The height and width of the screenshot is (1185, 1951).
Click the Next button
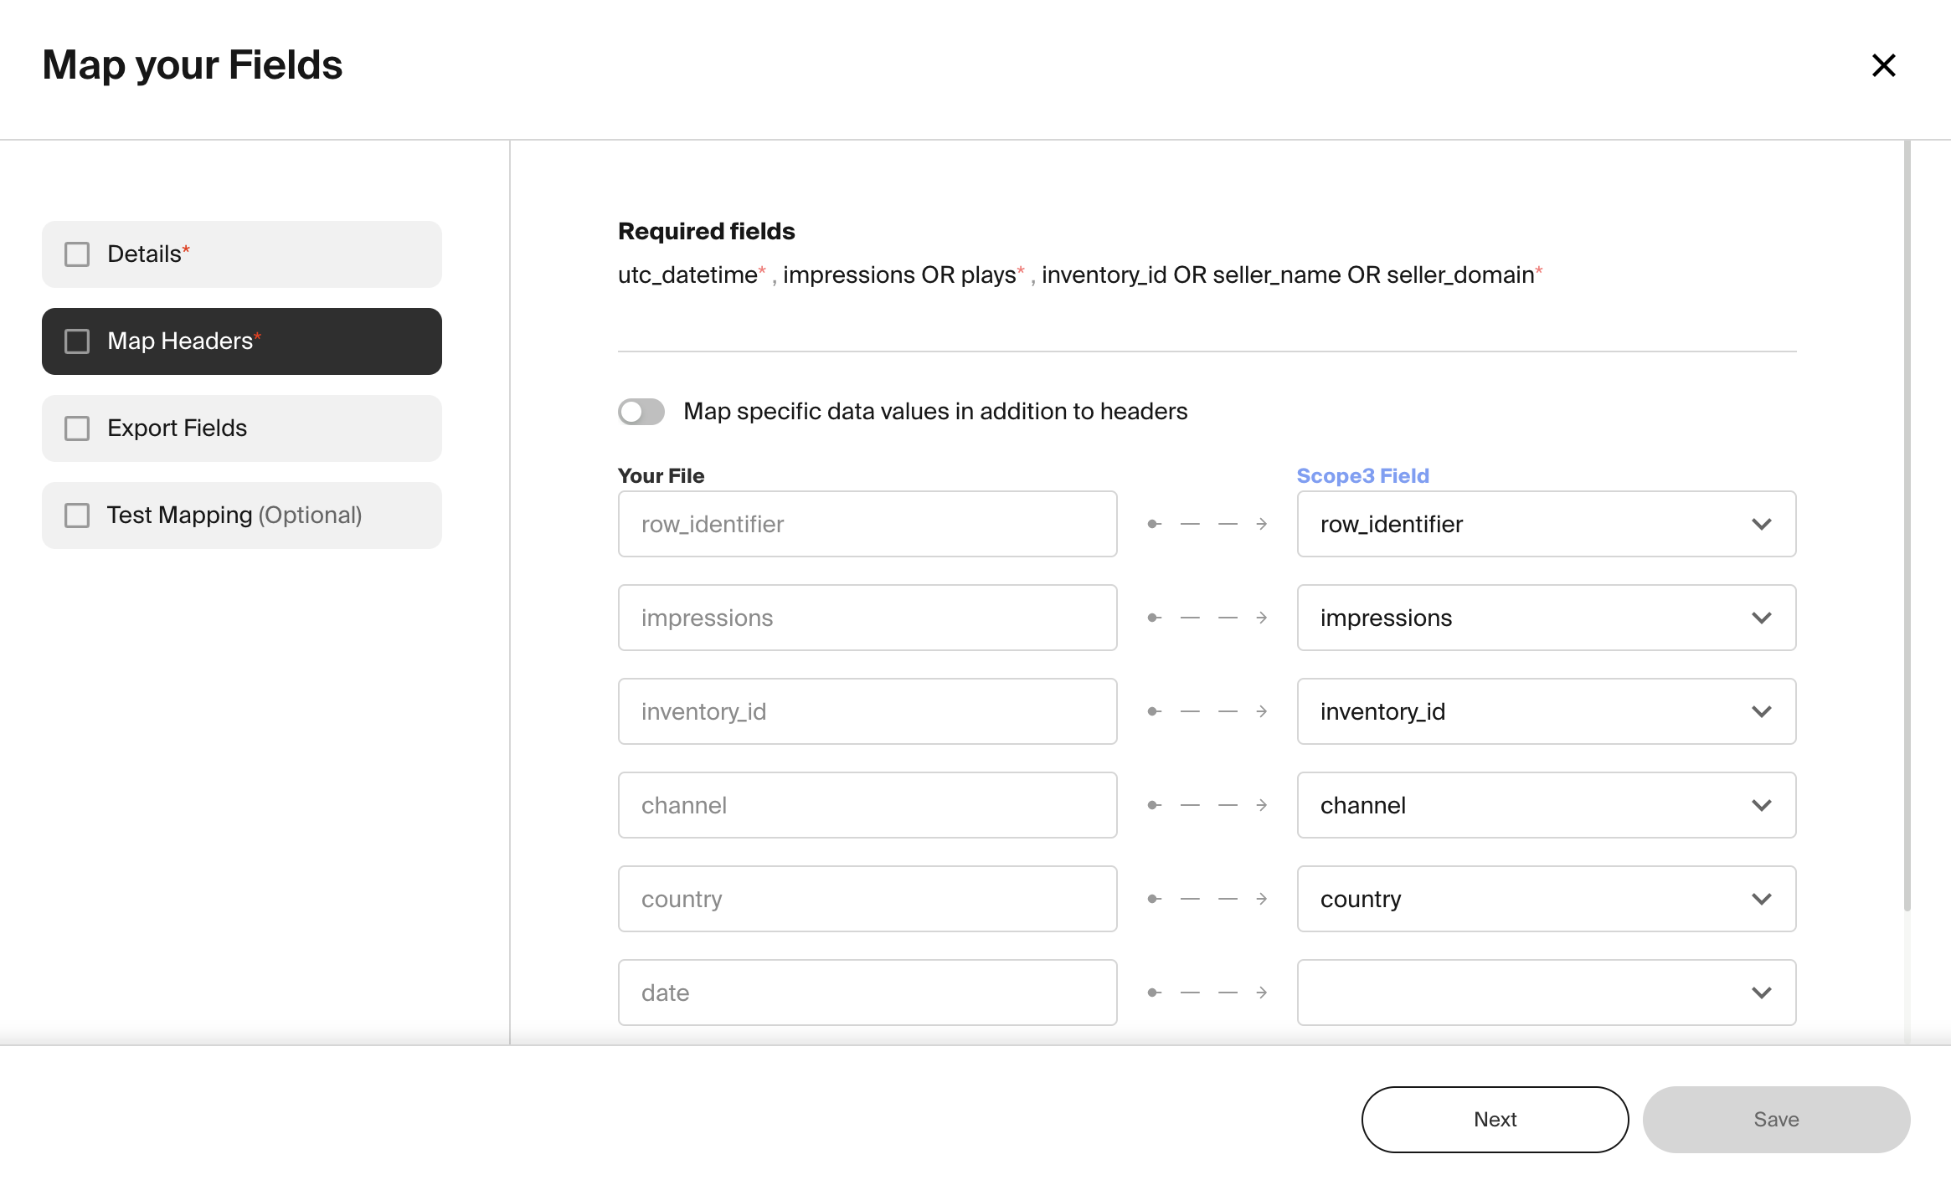pos(1495,1120)
